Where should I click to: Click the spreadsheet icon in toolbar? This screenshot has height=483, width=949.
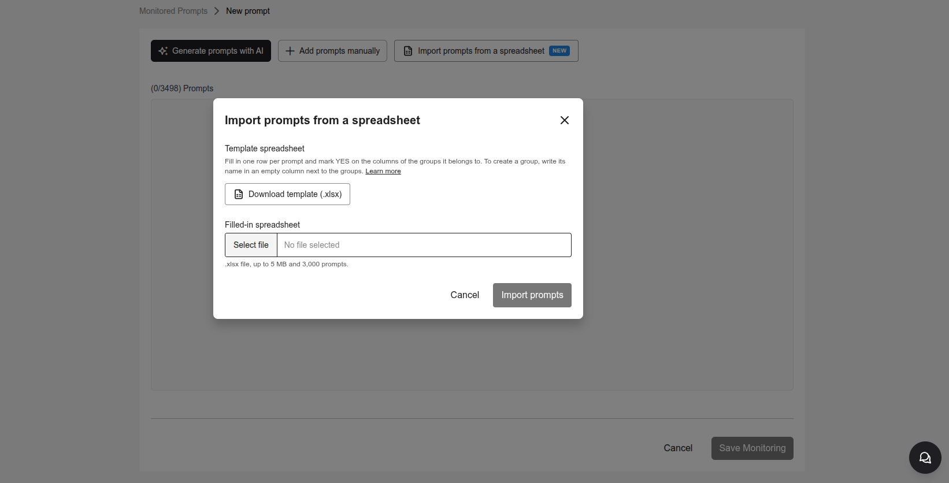click(x=408, y=51)
